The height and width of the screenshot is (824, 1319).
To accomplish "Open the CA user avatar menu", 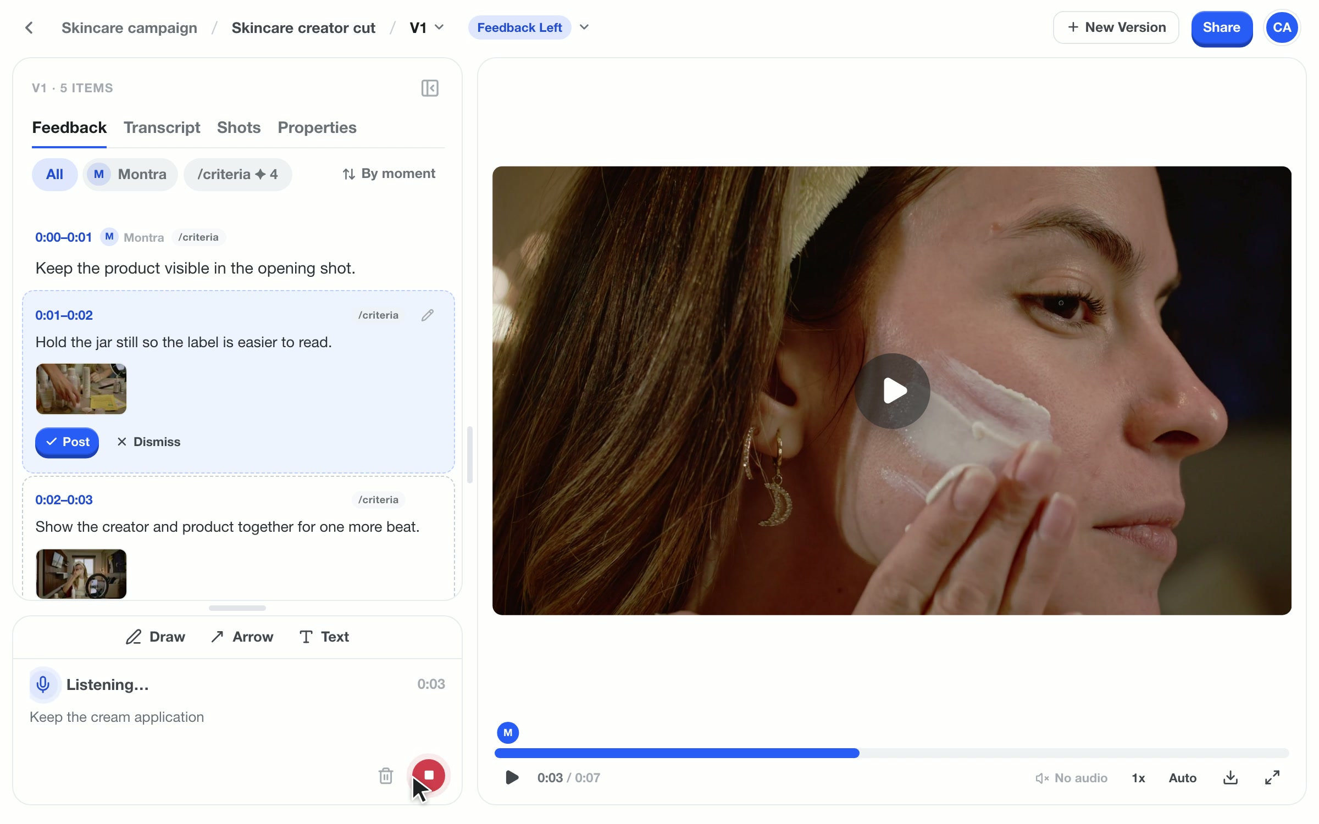I will (1282, 27).
